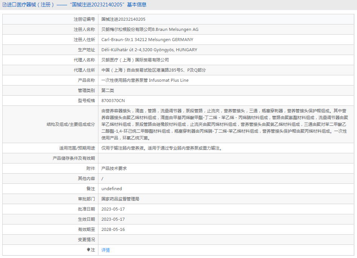The width and height of the screenshot is (357, 258).
Task: Click the slash value in the 其他内容 row
Action: point(102,179)
